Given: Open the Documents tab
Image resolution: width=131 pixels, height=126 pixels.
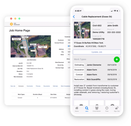Looking at the screenshot, I should point(46,86).
